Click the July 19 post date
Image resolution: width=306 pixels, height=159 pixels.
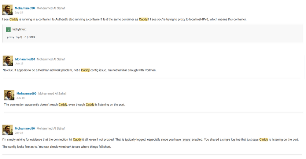19,133
